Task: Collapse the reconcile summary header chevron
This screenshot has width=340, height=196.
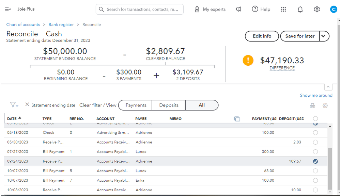Action: pyautogui.click(x=328, y=87)
